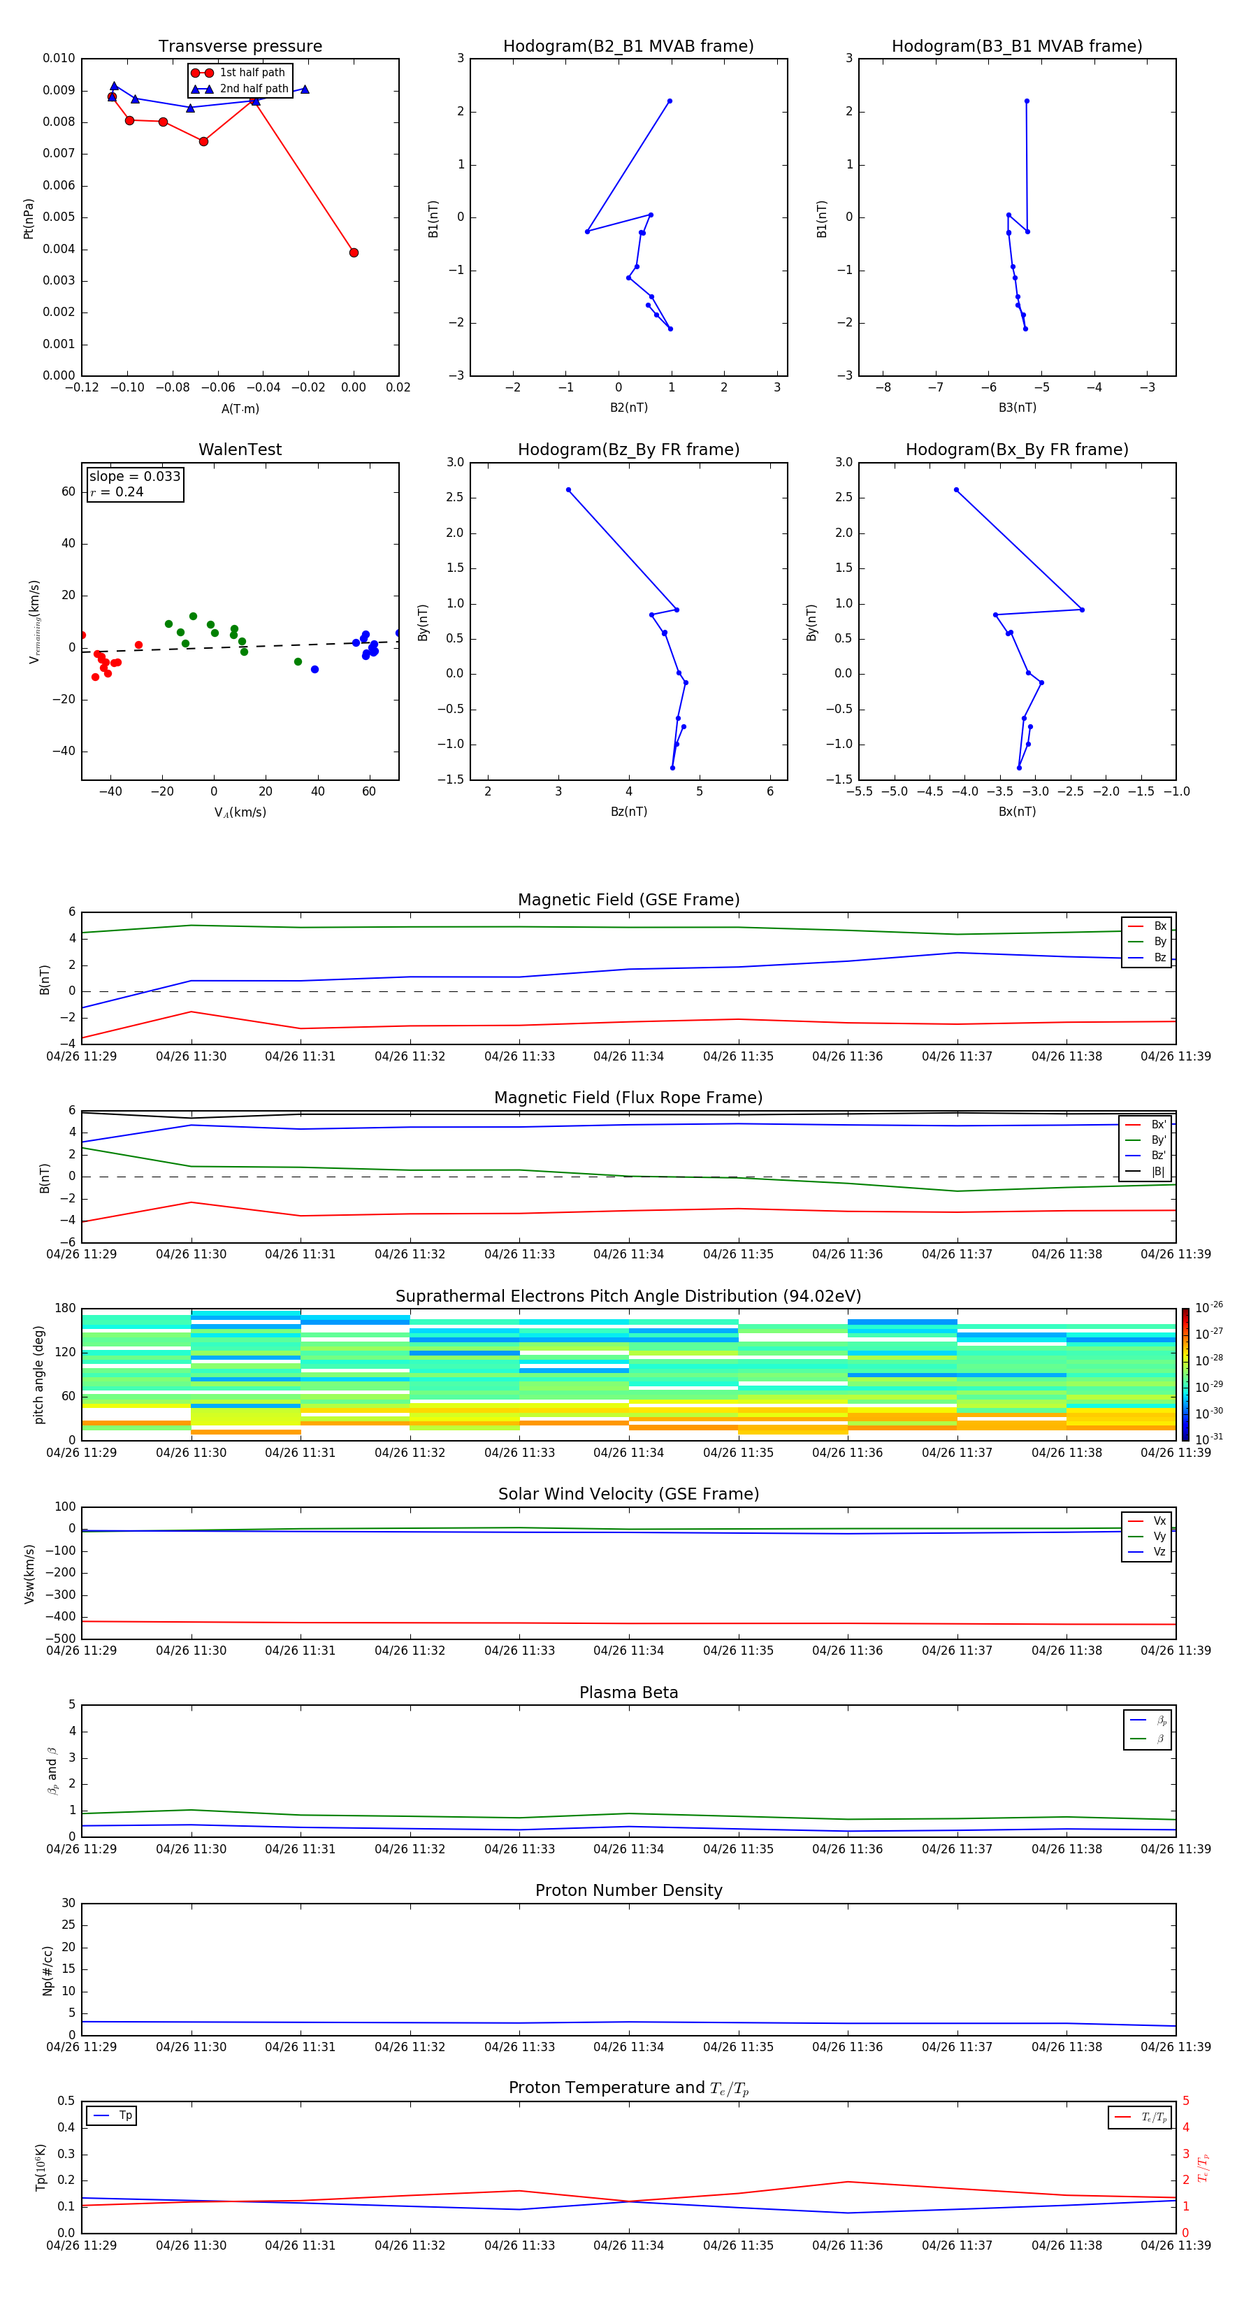Image resolution: width=1258 pixels, height=2307 pixels.
Task: Click the 'Bz' legend entry in GSE magnetic field
Action: click(x=1147, y=957)
